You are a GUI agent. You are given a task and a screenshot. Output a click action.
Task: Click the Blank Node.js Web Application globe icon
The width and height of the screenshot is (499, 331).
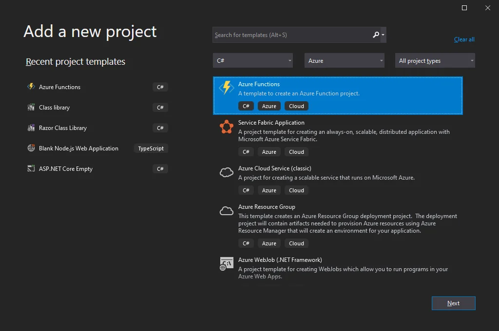point(31,148)
